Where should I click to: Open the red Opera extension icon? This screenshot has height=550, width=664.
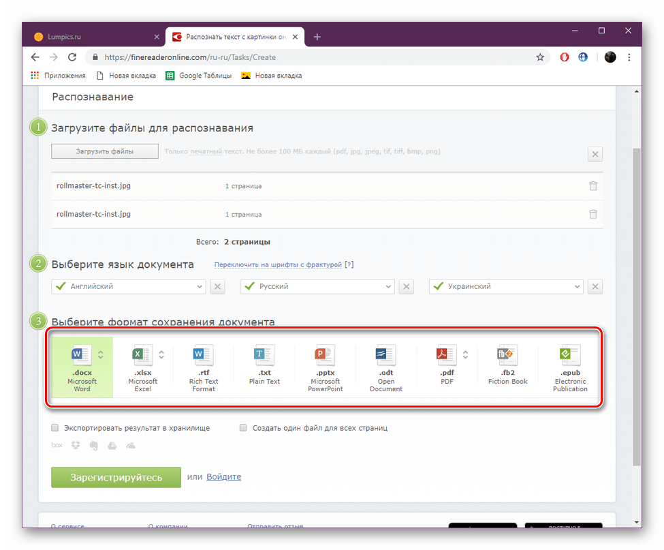[564, 57]
